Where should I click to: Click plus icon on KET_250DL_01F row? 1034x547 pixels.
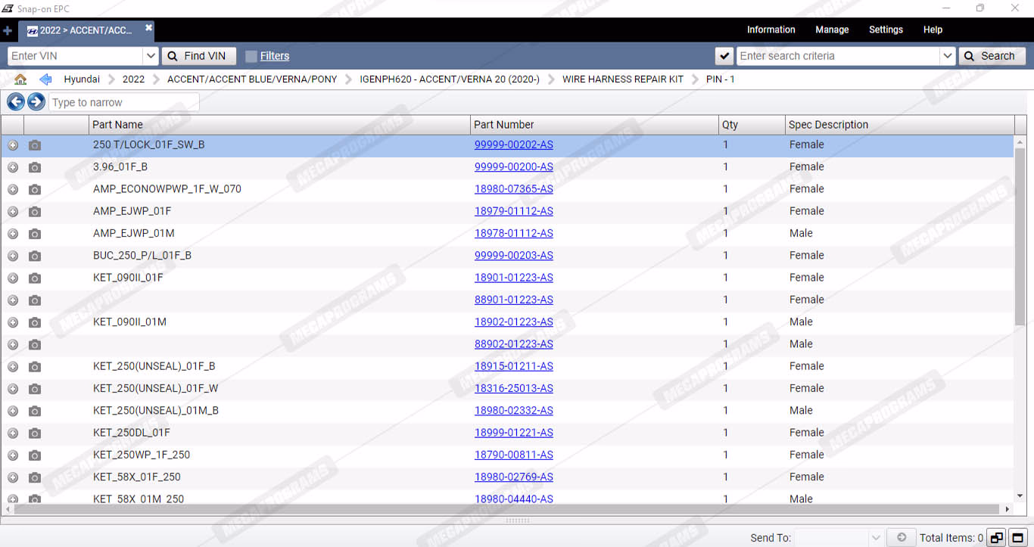pyautogui.click(x=13, y=433)
